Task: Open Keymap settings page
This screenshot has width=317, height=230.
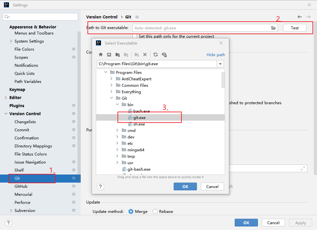Action: click(17, 90)
